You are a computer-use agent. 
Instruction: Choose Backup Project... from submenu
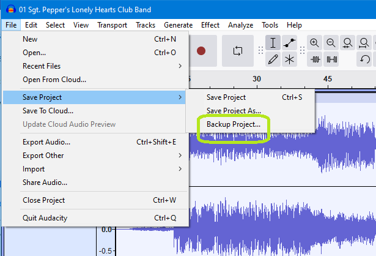233,124
